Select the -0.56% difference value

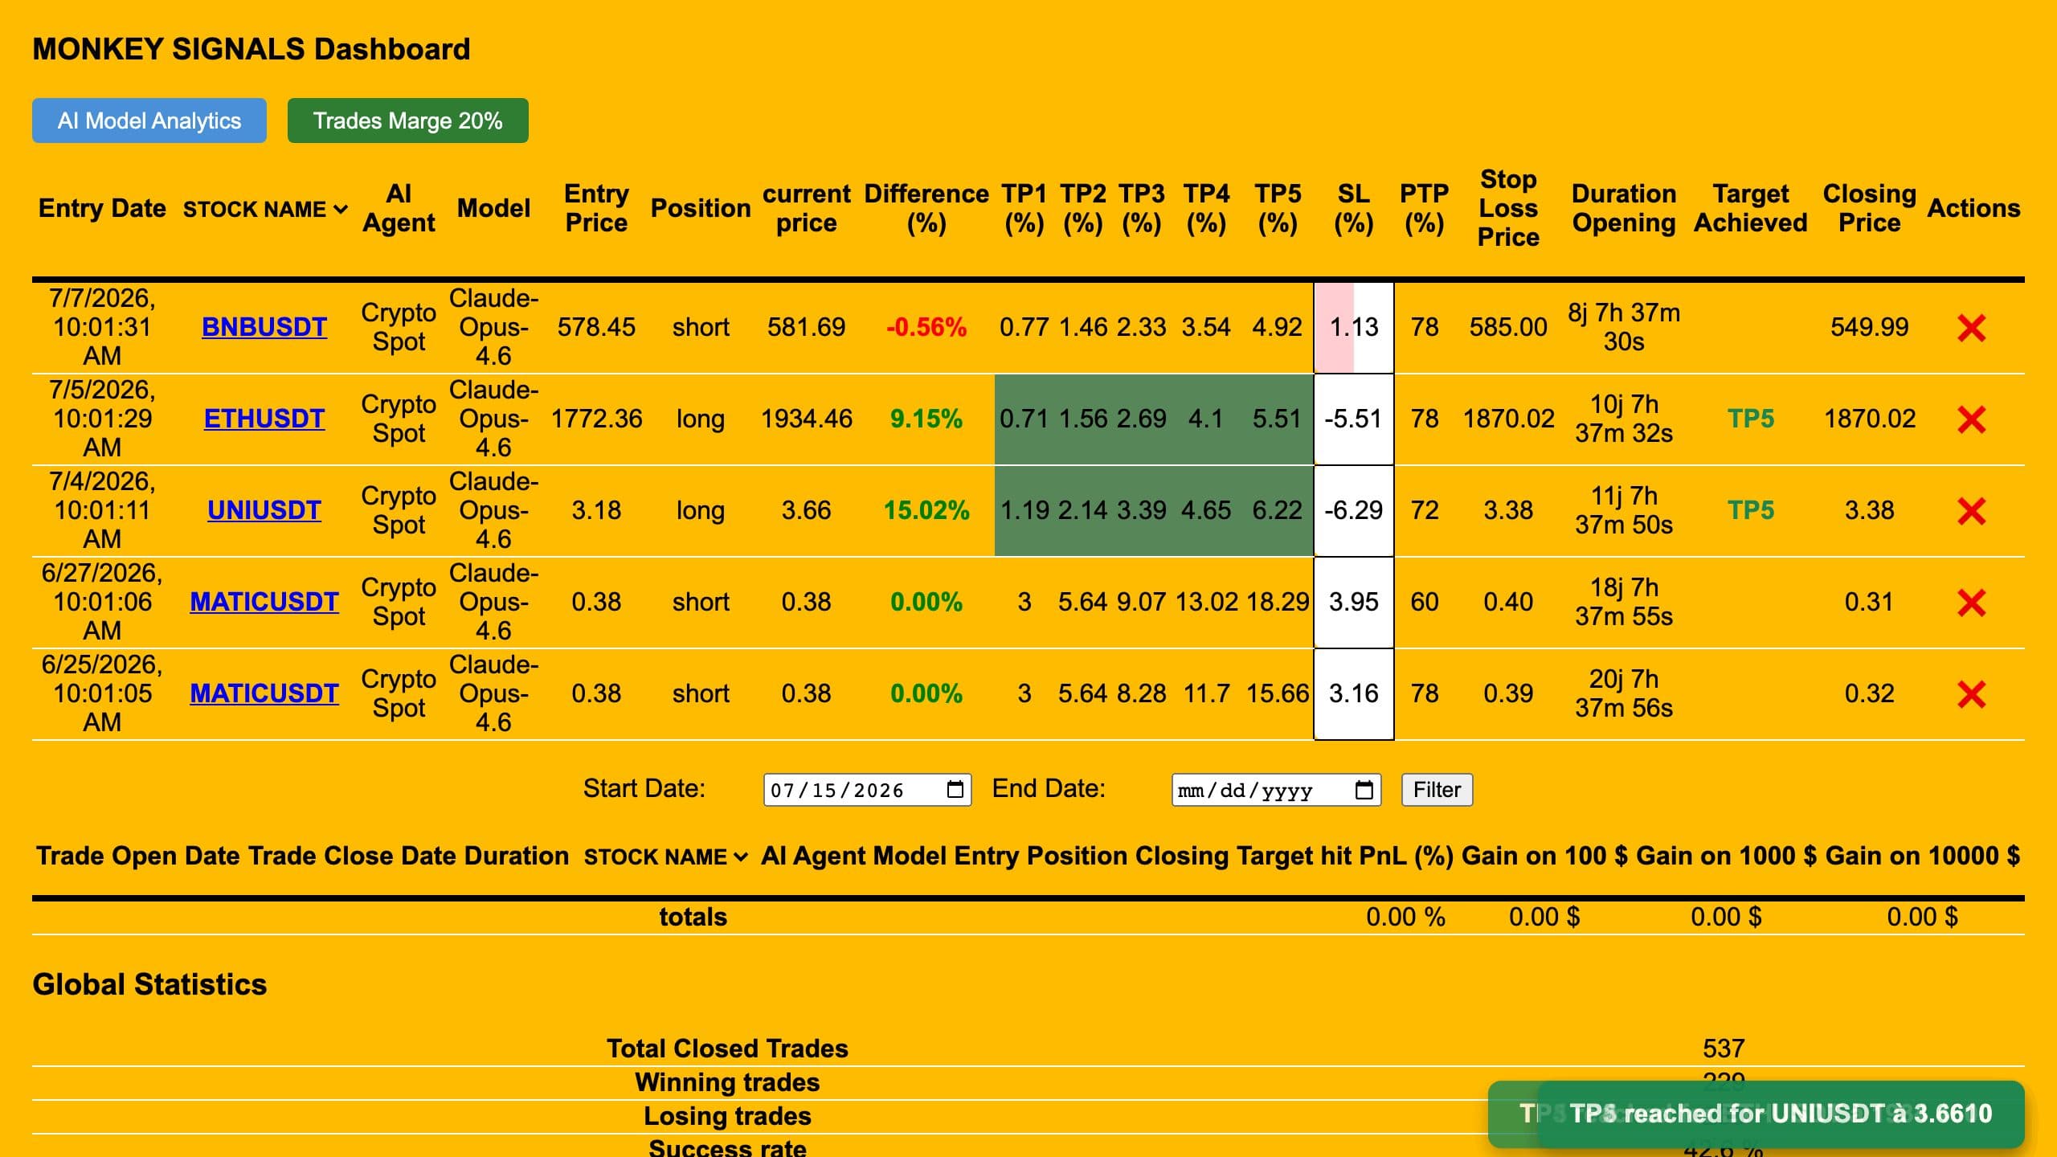pos(926,327)
